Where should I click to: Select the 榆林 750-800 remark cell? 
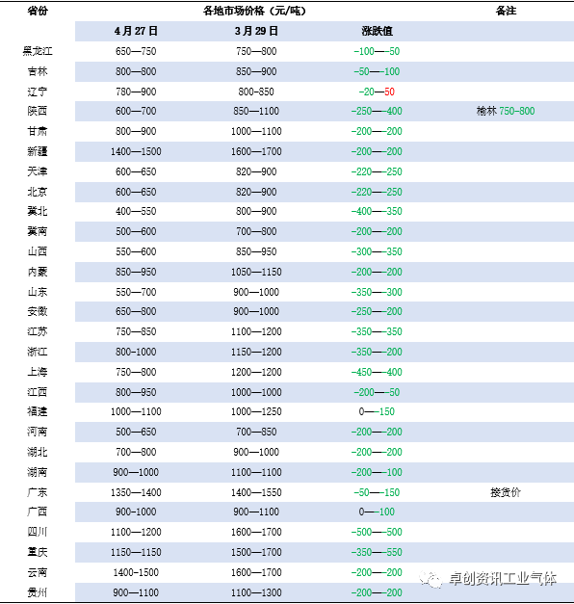coord(506,111)
